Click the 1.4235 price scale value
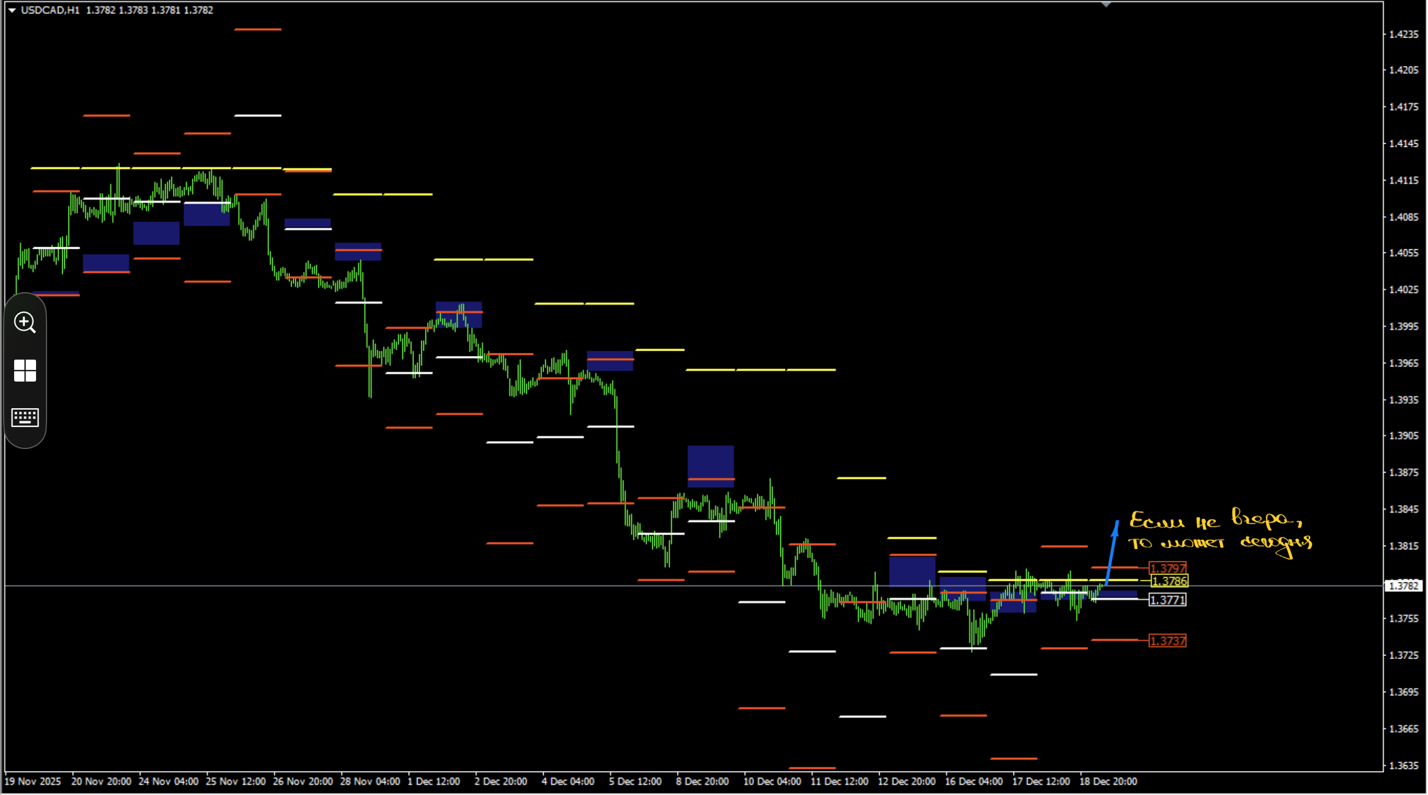Image resolution: width=1428 pixels, height=795 pixels. click(x=1404, y=34)
